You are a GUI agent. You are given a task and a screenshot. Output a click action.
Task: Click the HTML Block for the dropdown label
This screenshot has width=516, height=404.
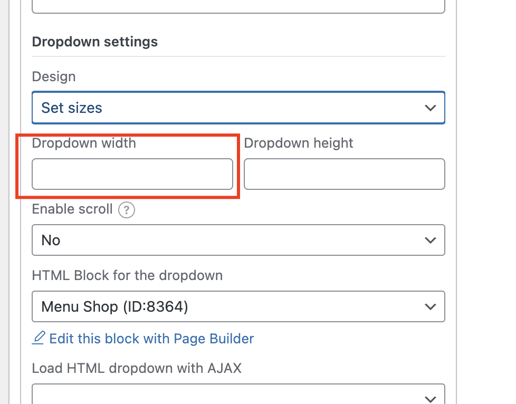(127, 275)
